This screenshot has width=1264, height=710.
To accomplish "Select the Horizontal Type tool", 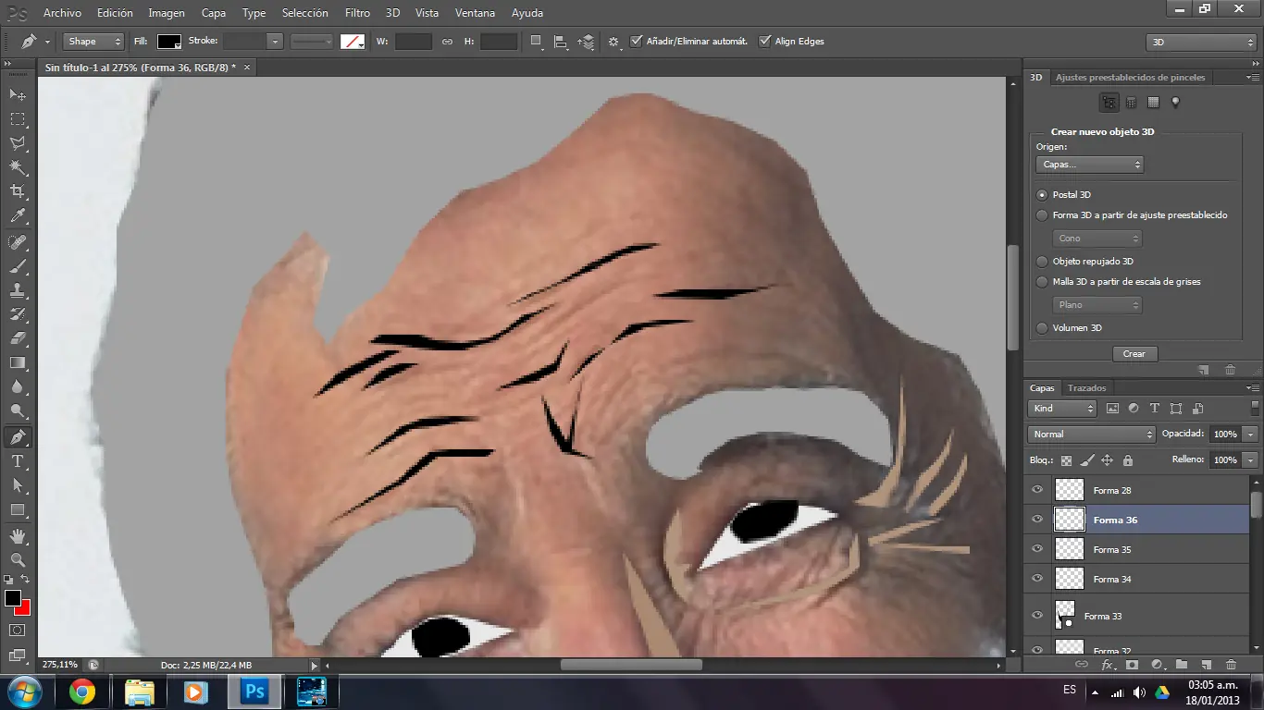I will (x=18, y=461).
